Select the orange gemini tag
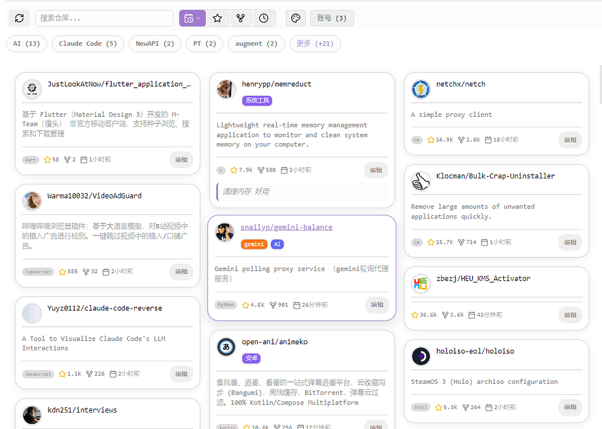 point(254,244)
